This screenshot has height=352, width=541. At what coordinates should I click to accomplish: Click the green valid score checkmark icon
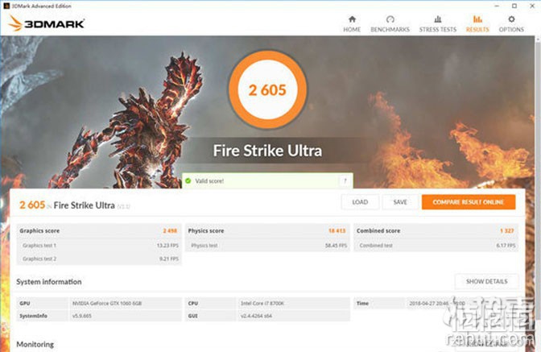pos(188,180)
